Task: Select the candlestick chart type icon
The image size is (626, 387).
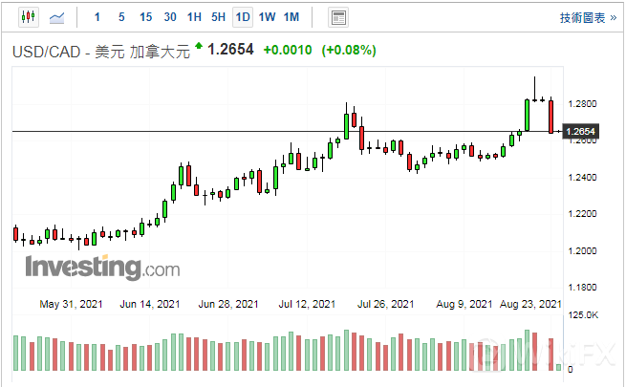Action: 27,17
